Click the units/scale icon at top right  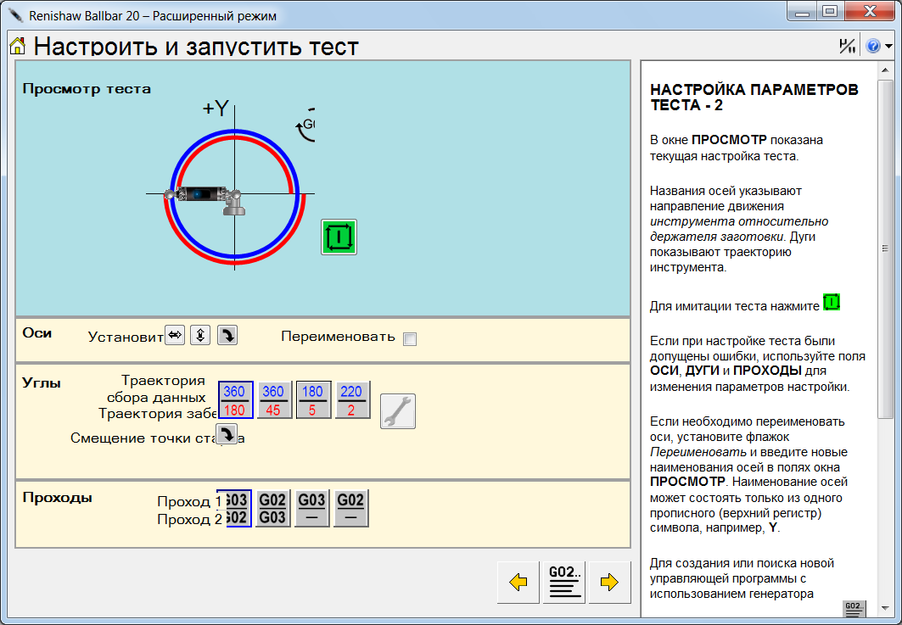[x=847, y=46]
